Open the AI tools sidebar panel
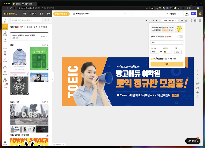Viewport: 205px width, 148px height. click(5, 40)
